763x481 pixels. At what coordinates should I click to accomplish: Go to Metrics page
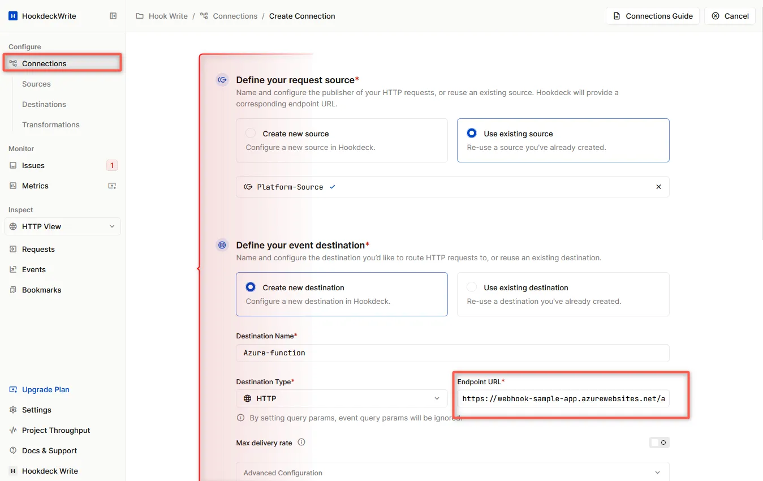pos(35,186)
